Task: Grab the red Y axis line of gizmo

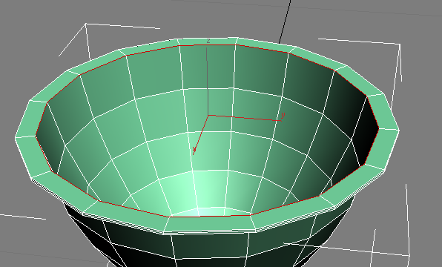Action: [245, 118]
